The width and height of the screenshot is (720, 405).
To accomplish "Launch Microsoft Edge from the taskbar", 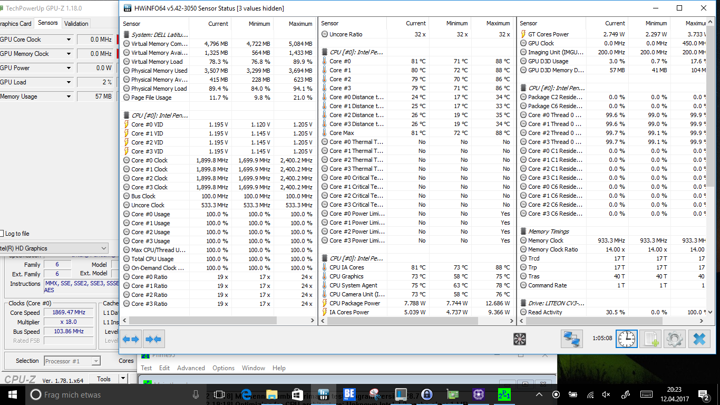I will point(246,394).
